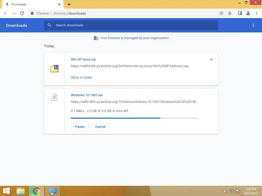Cancel the Windows 10 1507.iso download
This screenshot has width=262, height=196.
100,127
